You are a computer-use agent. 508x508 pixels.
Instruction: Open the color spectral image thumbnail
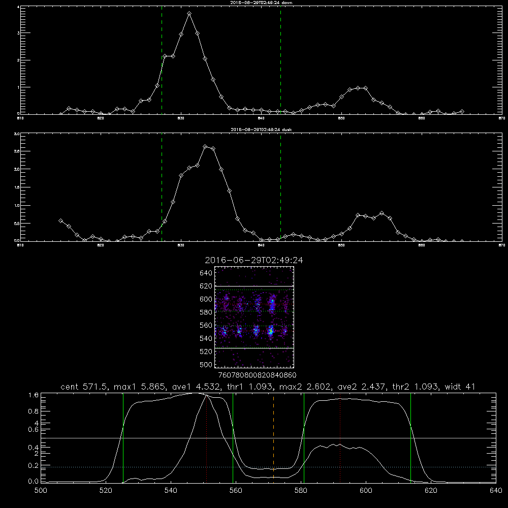[254, 317]
